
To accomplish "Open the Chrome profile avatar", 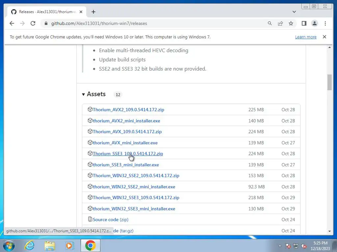I will point(315,23).
